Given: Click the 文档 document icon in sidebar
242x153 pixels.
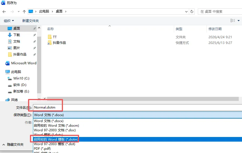Looking at the screenshot, I should point(10,42).
